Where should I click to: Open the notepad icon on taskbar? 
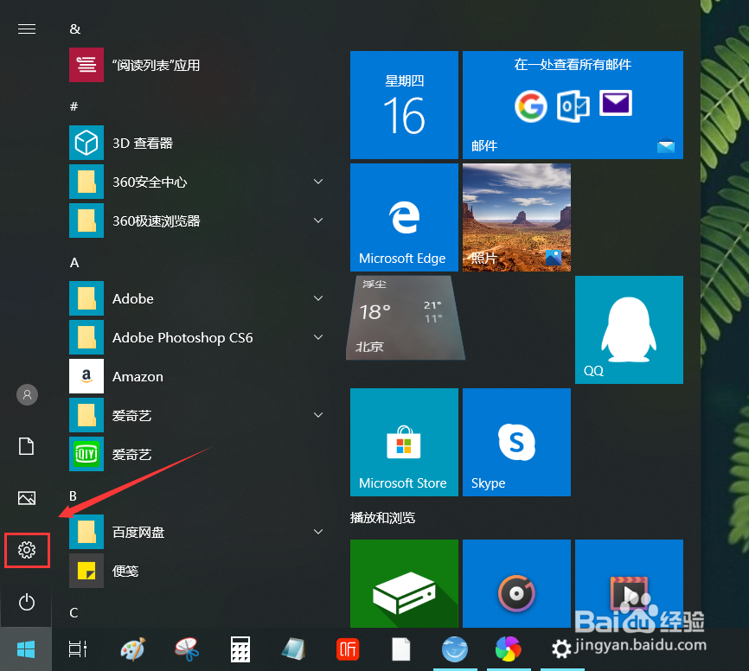click(294, 649)
